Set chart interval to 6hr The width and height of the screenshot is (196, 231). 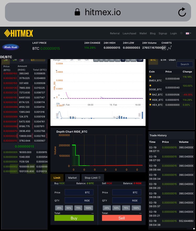pos(101,60)
